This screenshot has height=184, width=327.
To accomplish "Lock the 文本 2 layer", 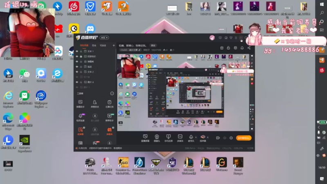I will tap(81, 72).
